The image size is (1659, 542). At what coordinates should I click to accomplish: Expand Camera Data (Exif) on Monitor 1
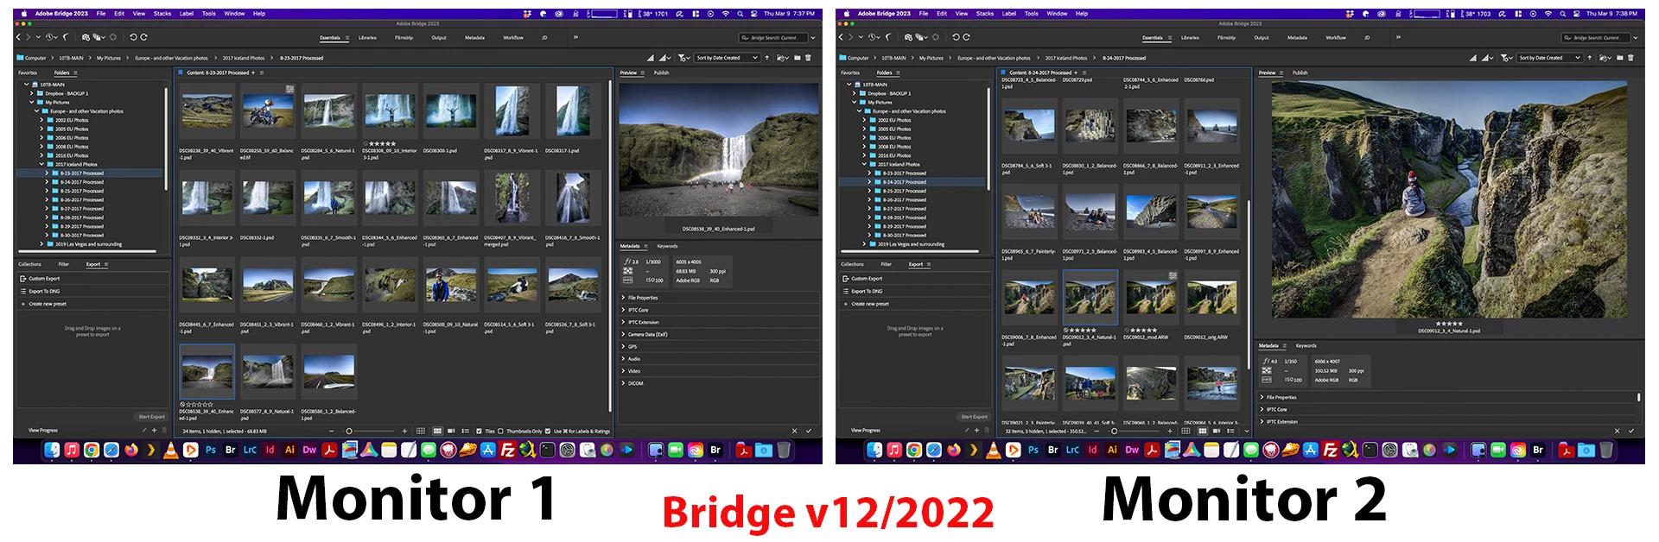tap(623, 334)
